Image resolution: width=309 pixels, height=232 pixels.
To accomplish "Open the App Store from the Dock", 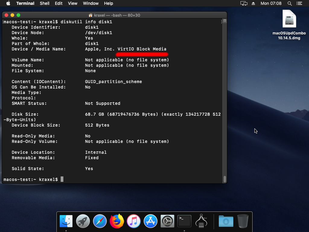I will tap(151, 221).
